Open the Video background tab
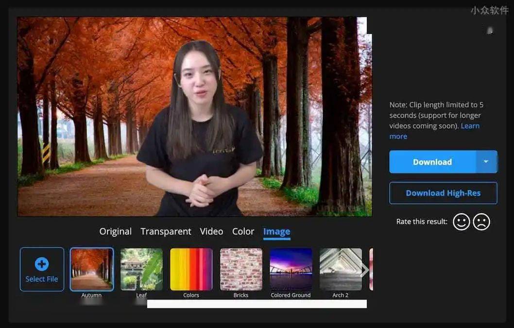This screenshot has height=328, width=514. click(x=211, y=231)
